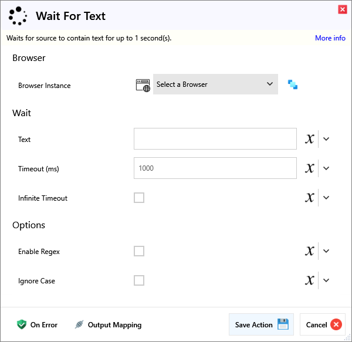Viewport: 352px width, 342px height.
Task: Open the On Error settings
Action: [x=38, y=324]
